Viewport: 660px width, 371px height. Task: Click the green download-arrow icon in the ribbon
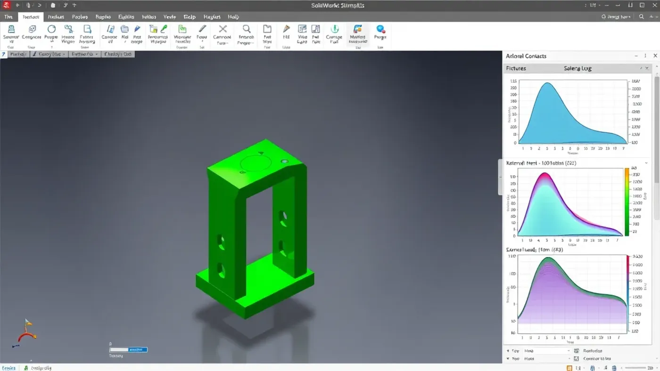334,30
